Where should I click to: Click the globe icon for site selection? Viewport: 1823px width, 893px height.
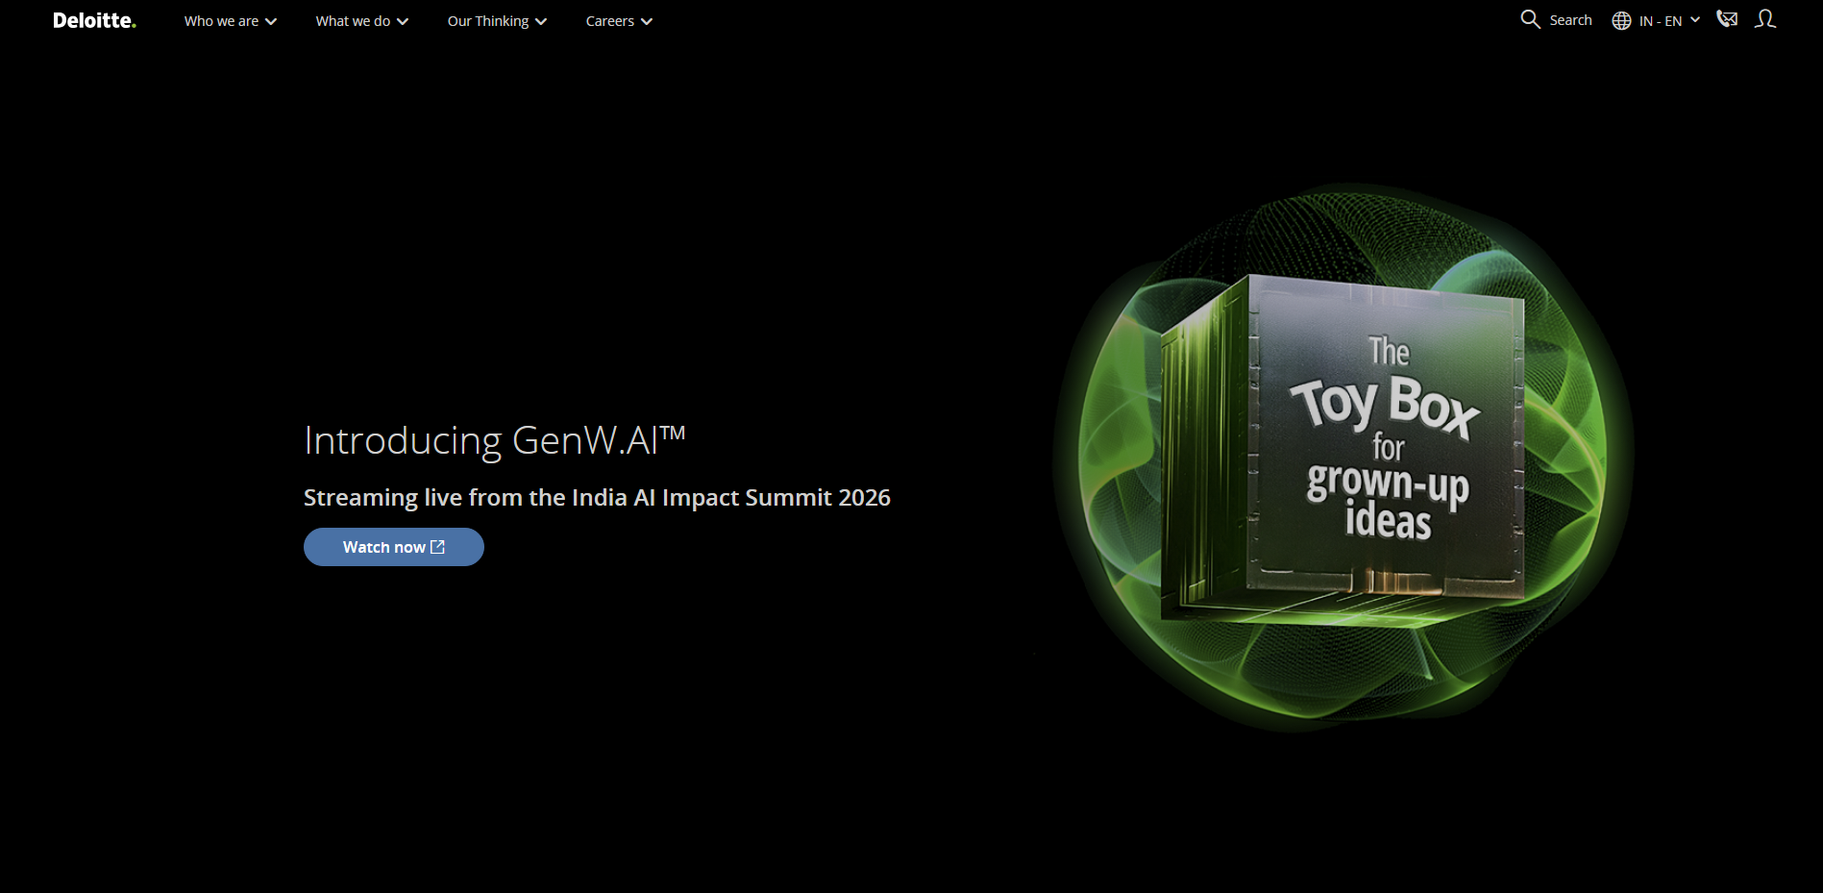pos(1621,21)
